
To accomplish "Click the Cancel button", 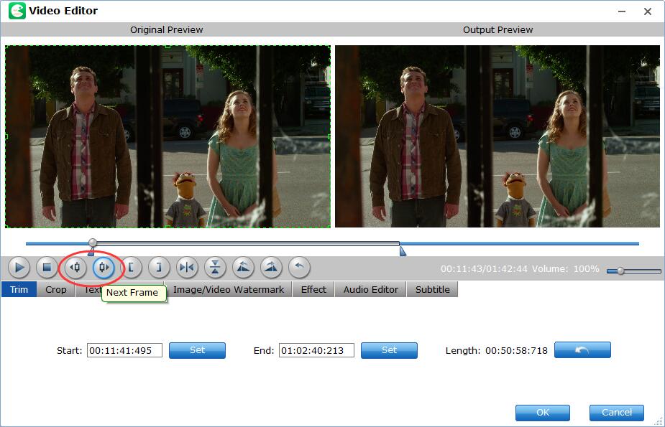I will (617, 413).
